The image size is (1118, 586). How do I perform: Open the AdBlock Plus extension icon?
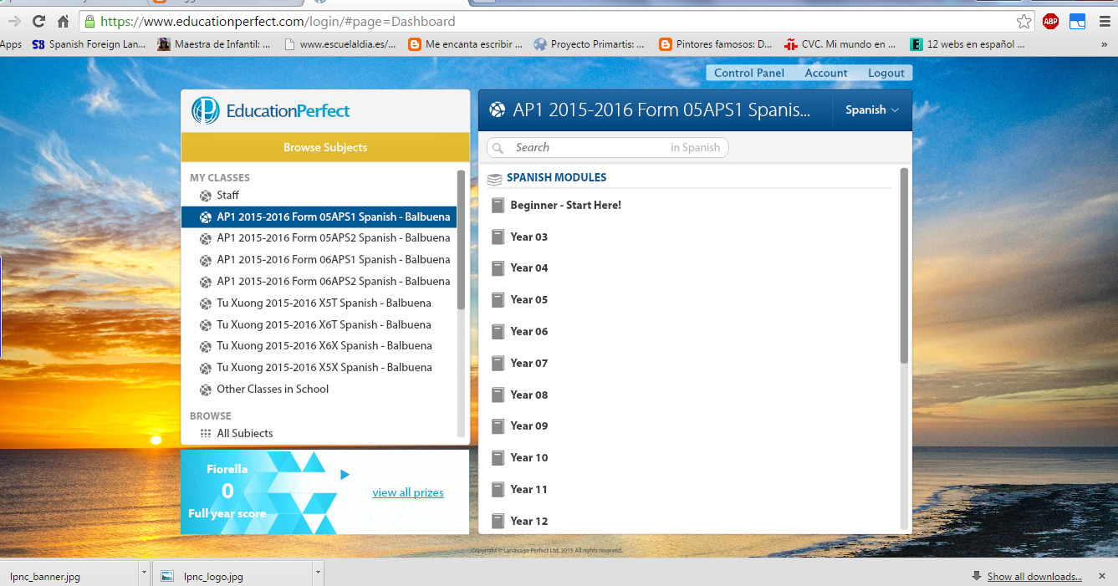1050,22
